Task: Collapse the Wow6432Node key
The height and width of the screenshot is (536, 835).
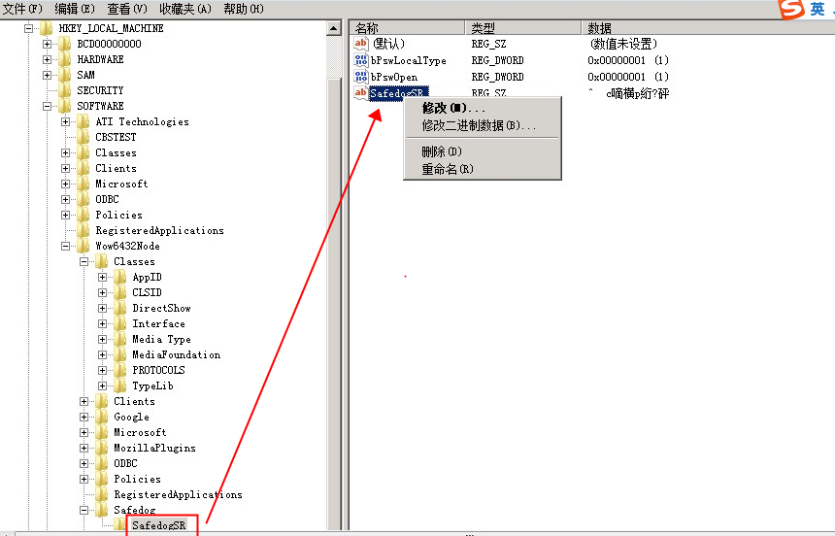Action: point(66,246)
